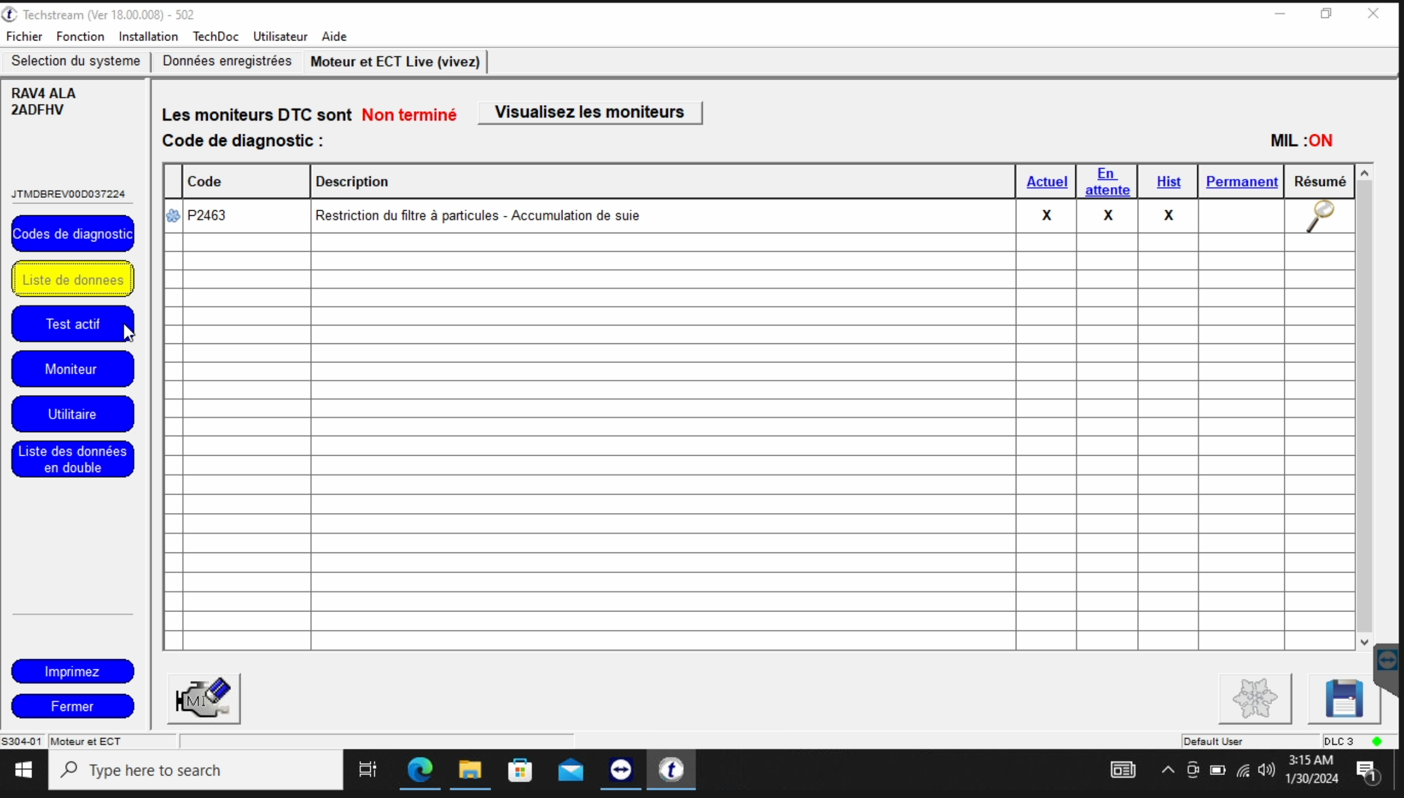1404x798 pixels.
Task: Click the En attente column header link
Action: tap(1107, 182)
